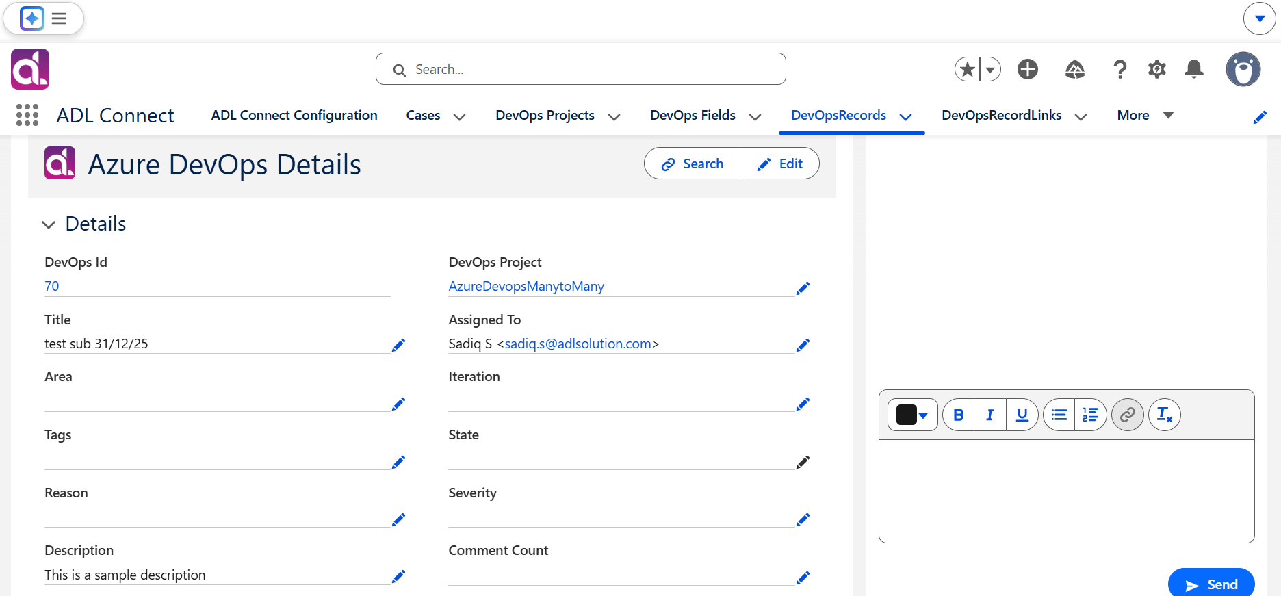This screenshot has height=596, width=1281.
Task: Switch to DevOpsRecordLinks tab
Action: [x=1002, y=115]
